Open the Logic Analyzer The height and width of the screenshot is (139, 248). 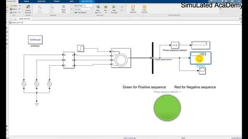point(144,9)
